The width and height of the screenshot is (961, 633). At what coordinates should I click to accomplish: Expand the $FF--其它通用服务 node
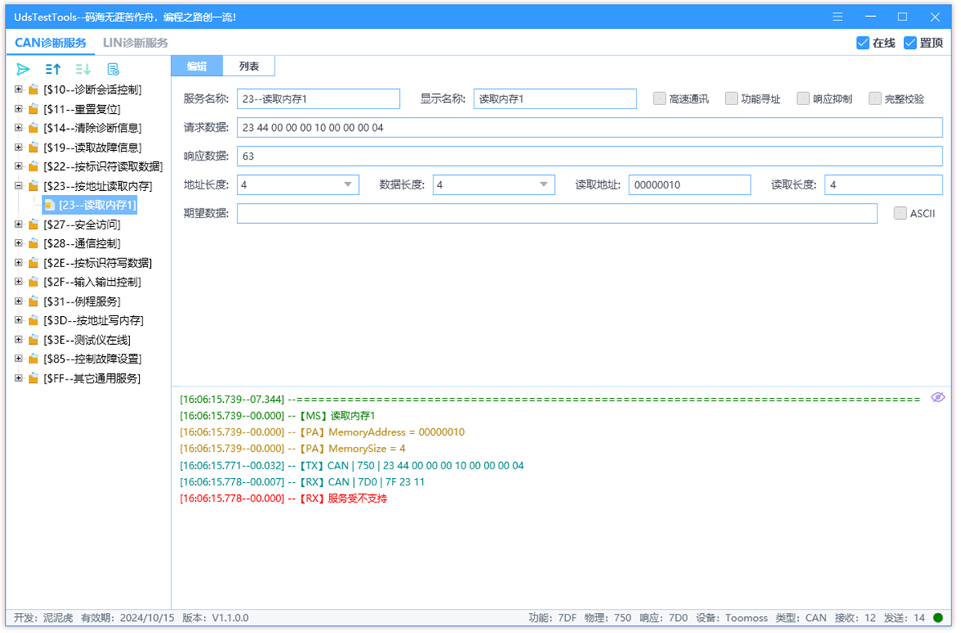coord(18,379)
